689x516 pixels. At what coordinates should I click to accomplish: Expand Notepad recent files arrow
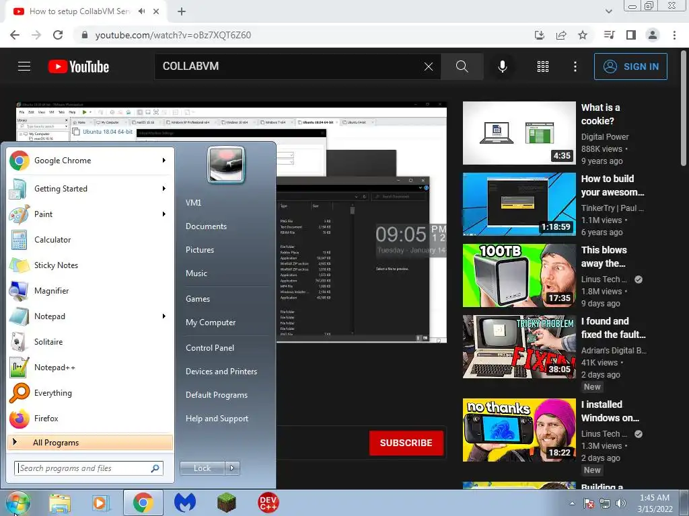[164, 316]
